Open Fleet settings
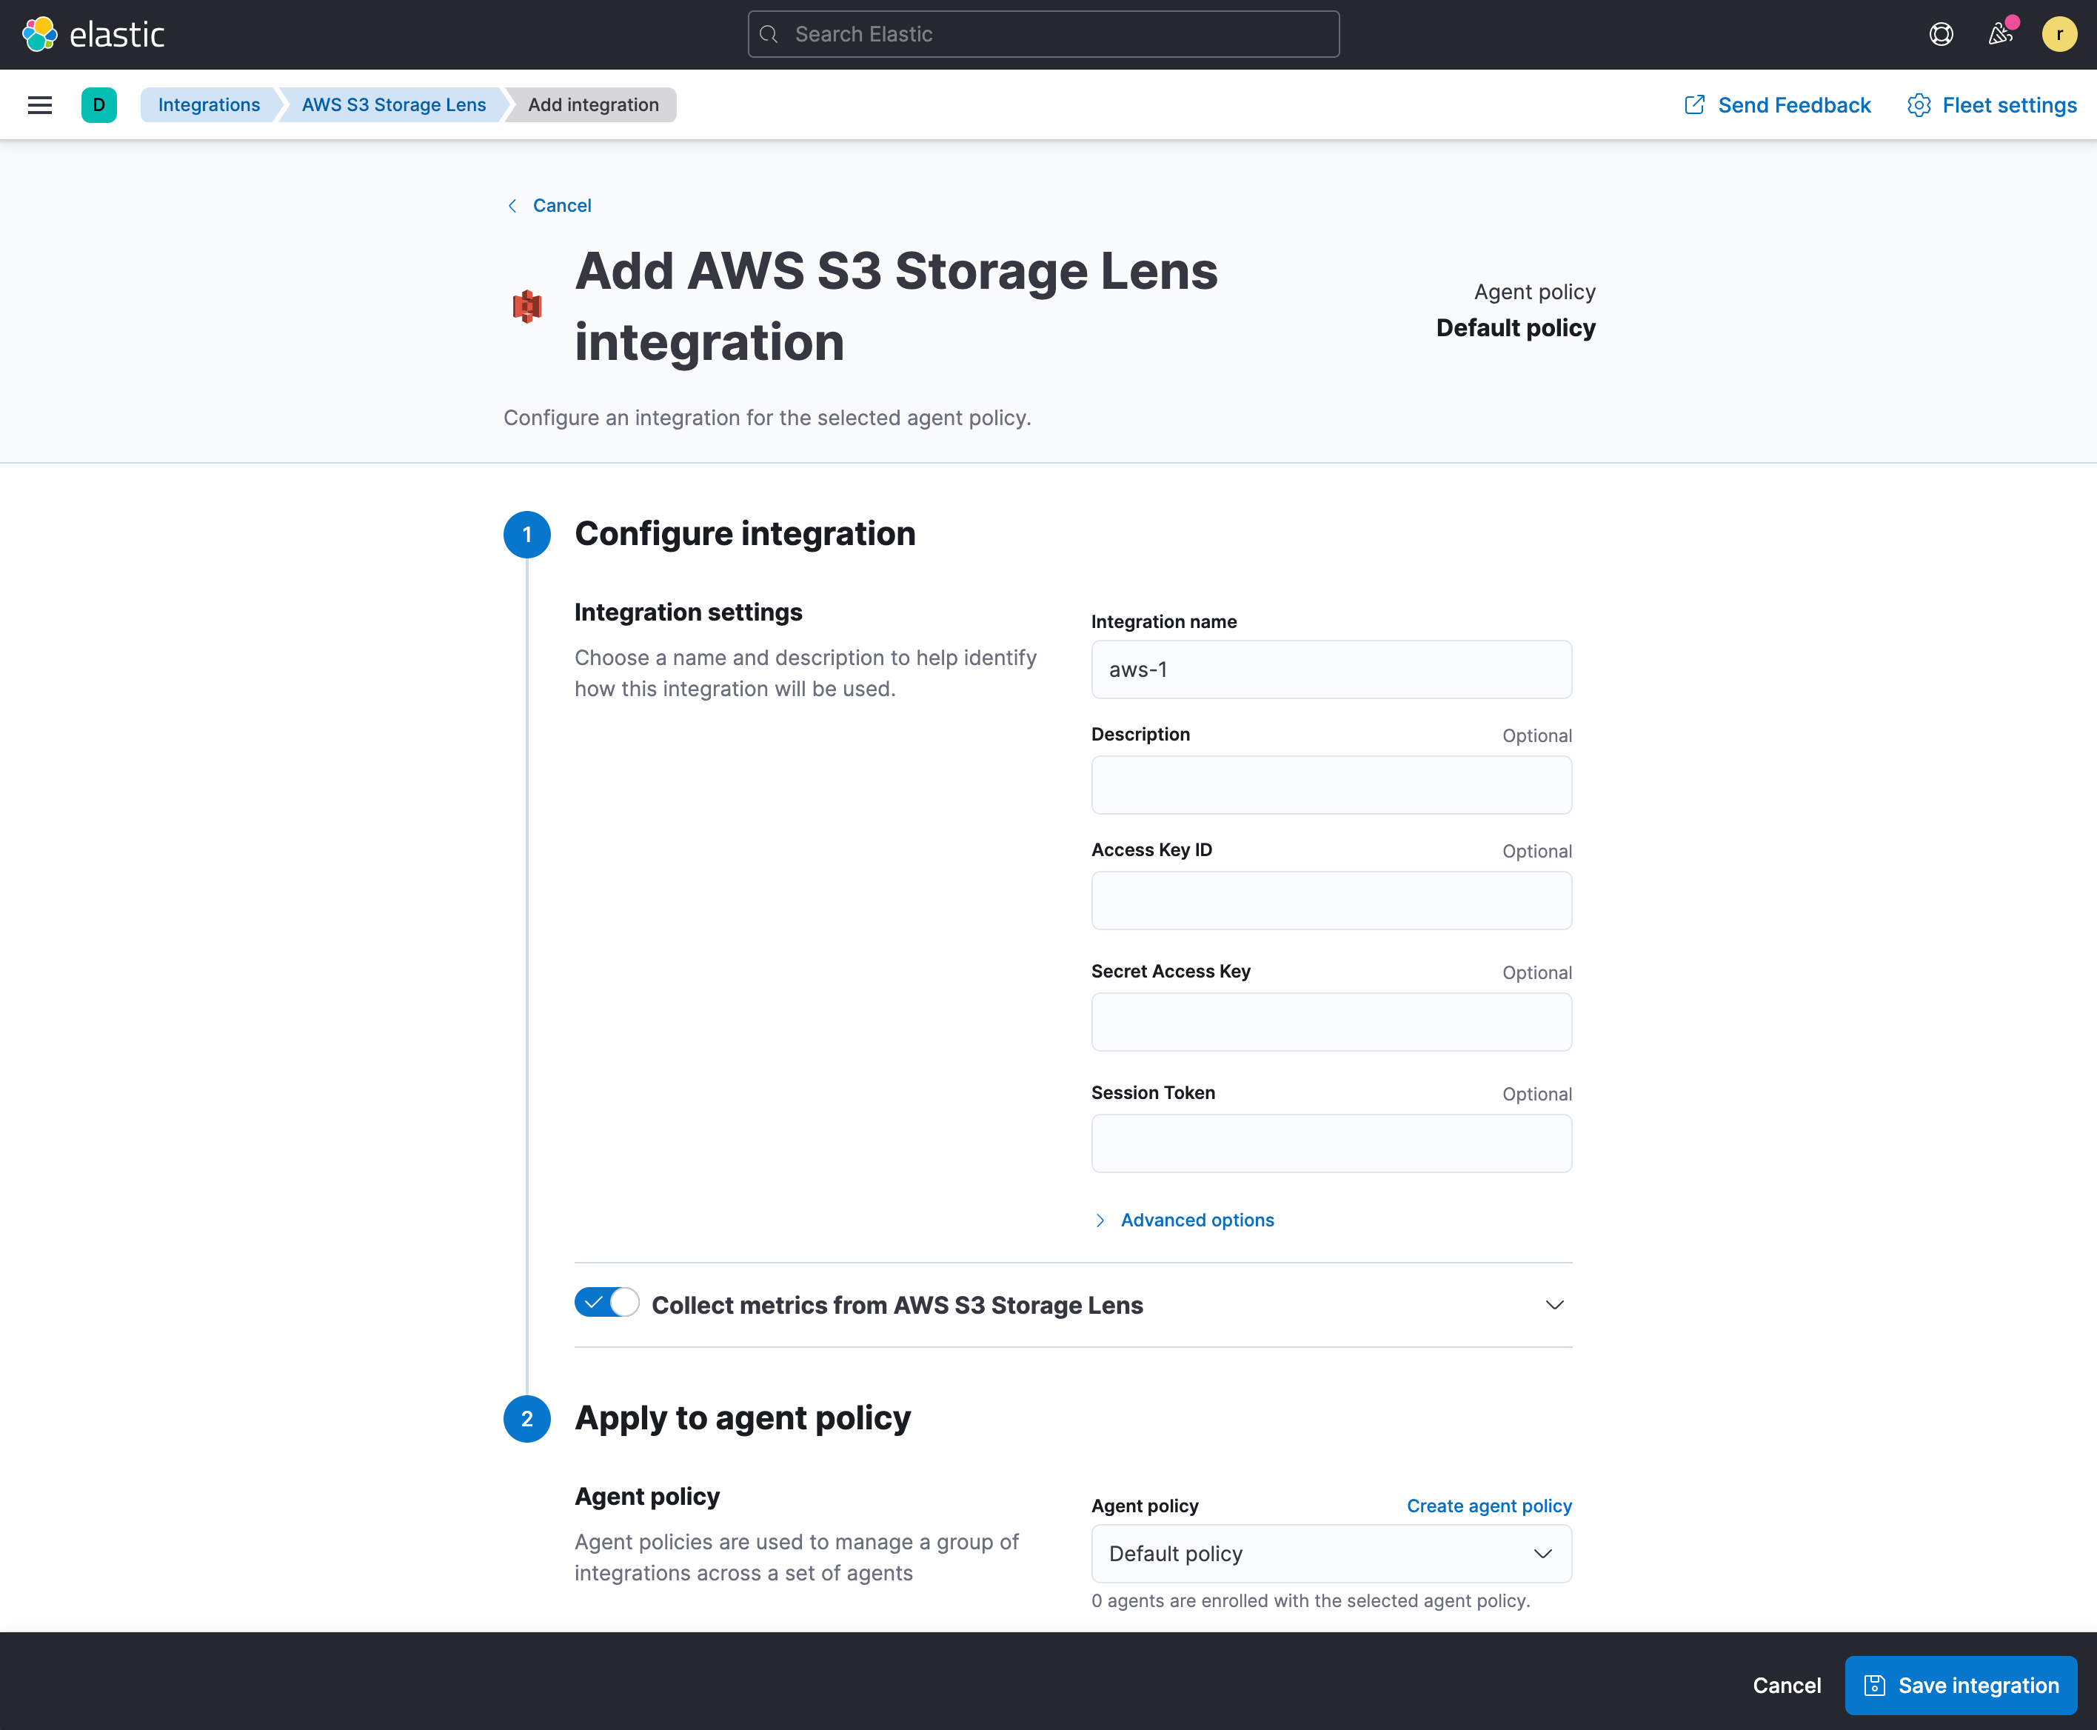Image resolution: width=2097 pixels, height=1730 pixels. (x=1991, y=104)
